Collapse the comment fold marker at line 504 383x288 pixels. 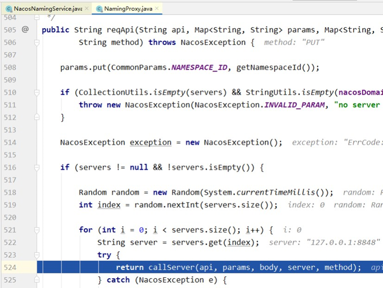(x=37, y=18)
